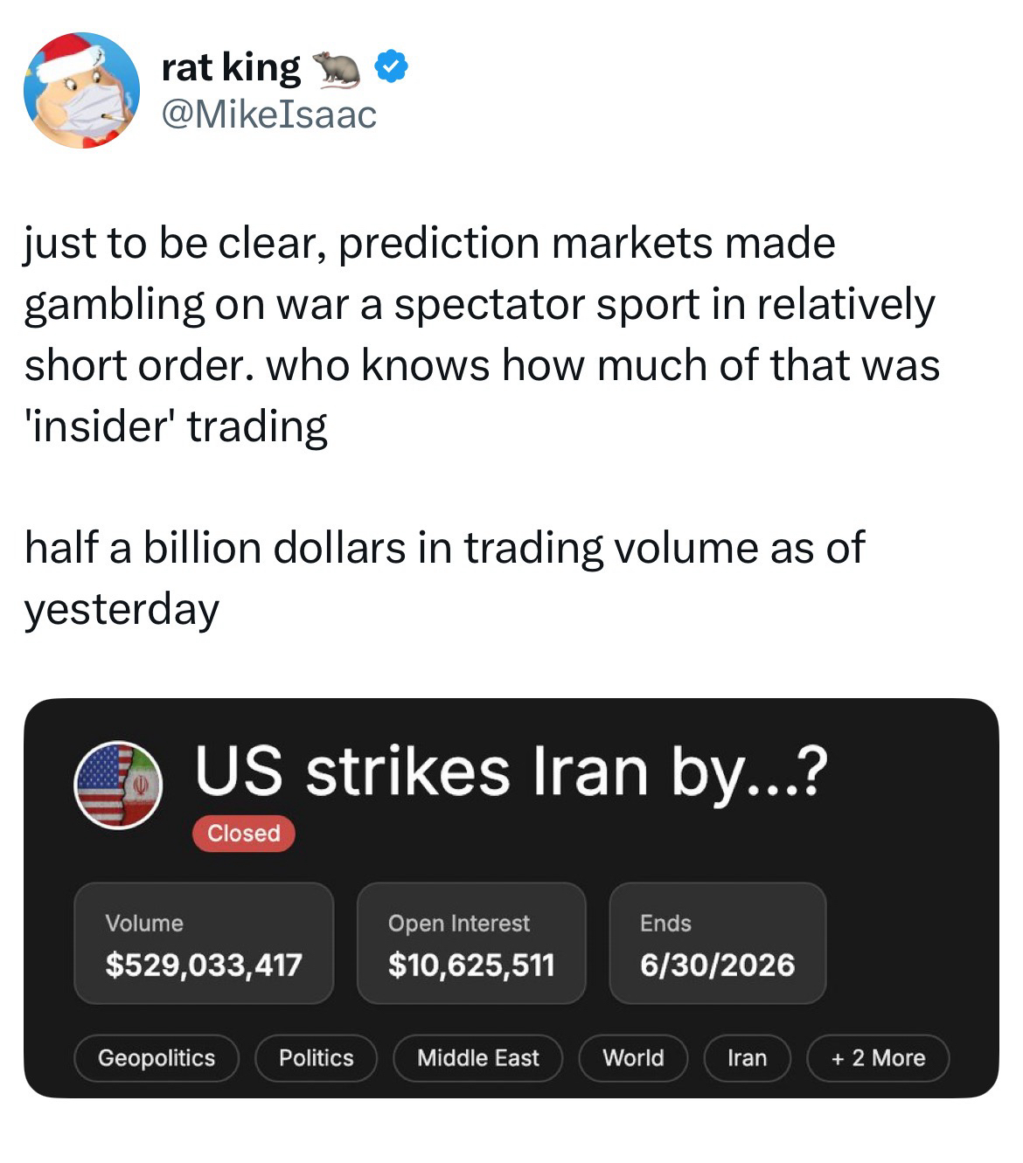Click the half a billion dollars sentence

point(444,578)
